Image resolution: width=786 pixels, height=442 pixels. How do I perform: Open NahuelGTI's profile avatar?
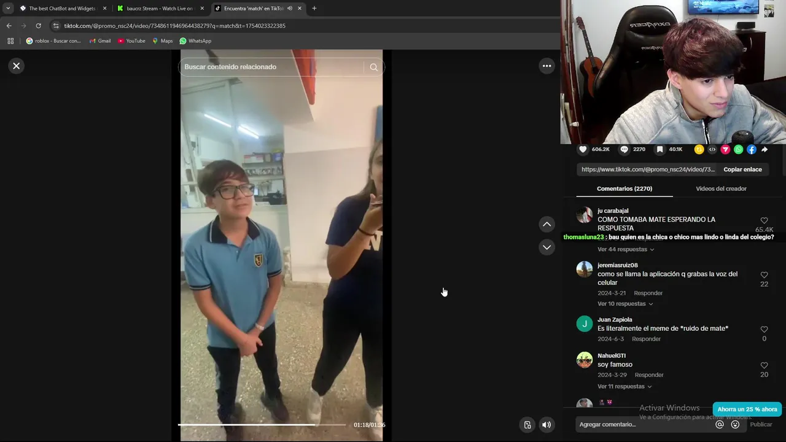(585, 360)
